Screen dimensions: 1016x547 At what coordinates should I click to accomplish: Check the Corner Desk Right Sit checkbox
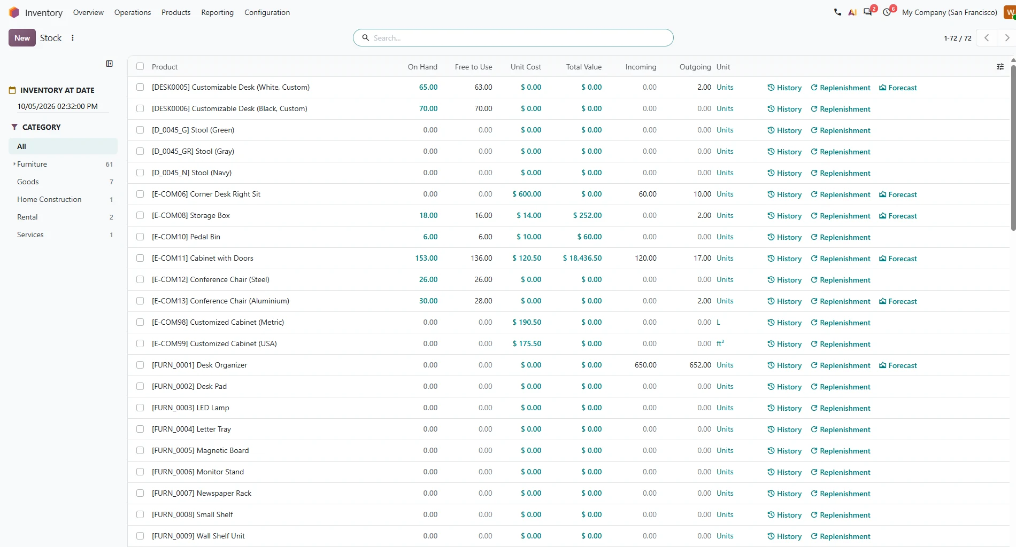coord(140,194)
